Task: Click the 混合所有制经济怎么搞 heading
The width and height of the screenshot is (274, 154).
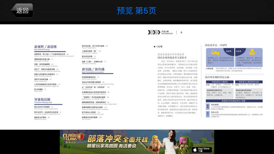Action: click(217, 77)
